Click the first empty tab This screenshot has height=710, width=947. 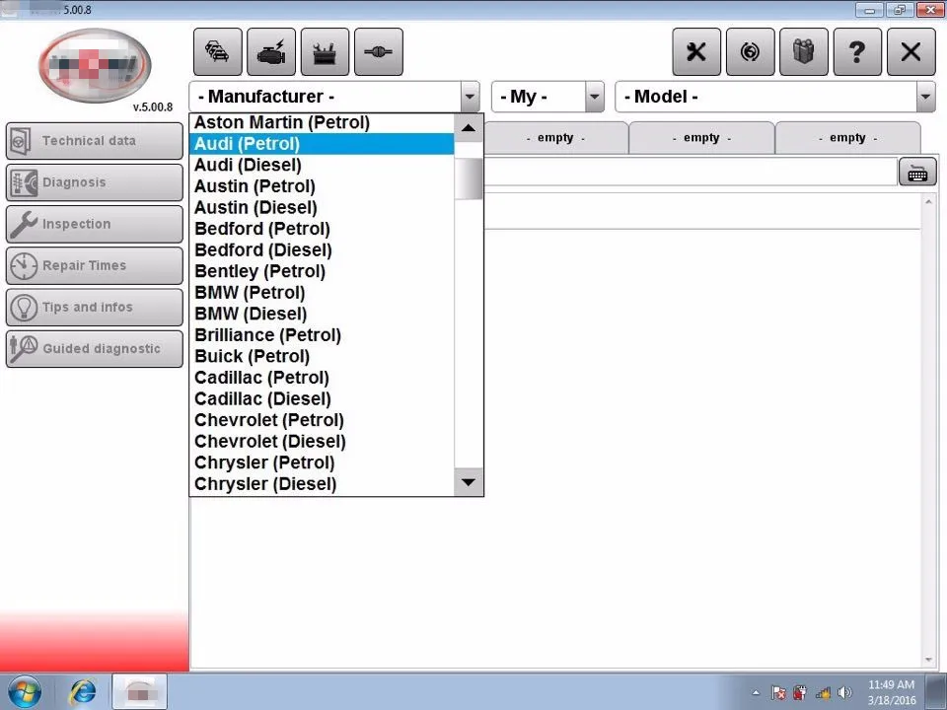[555, 137]
